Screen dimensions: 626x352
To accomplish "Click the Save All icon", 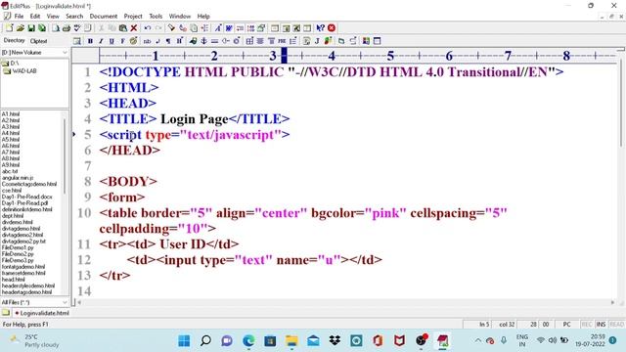I will coord(41,28).
